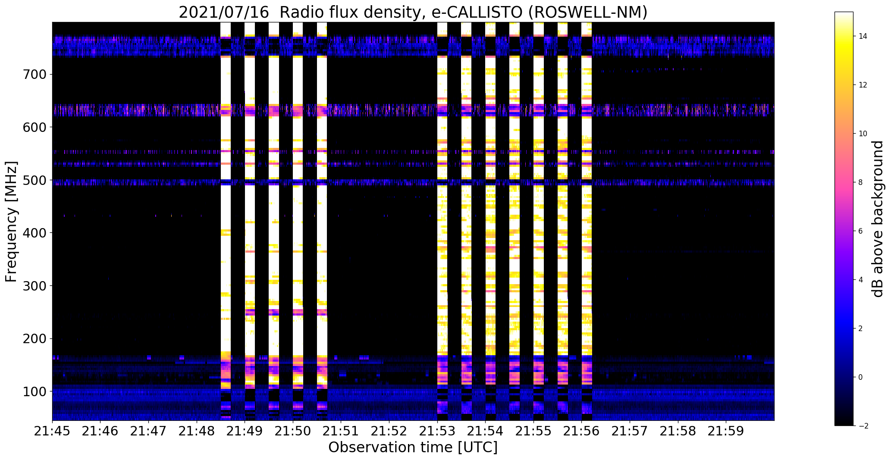The width and height of the screenshot is (891, 460).
Task: Click the colorbar tick label 14
Action: pyautogui.click(x=863, y=36)
